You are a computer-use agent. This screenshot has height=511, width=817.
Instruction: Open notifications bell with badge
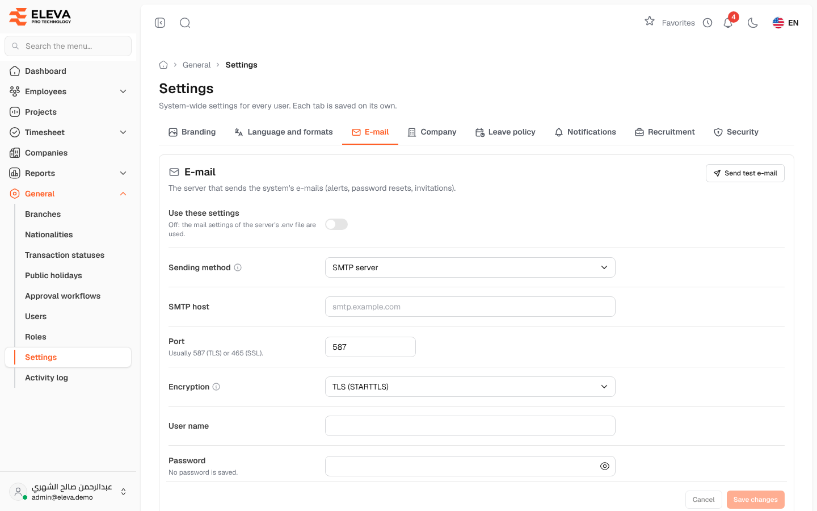(728, 22)
